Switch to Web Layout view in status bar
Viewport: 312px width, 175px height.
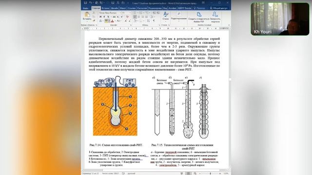point(195,174)
